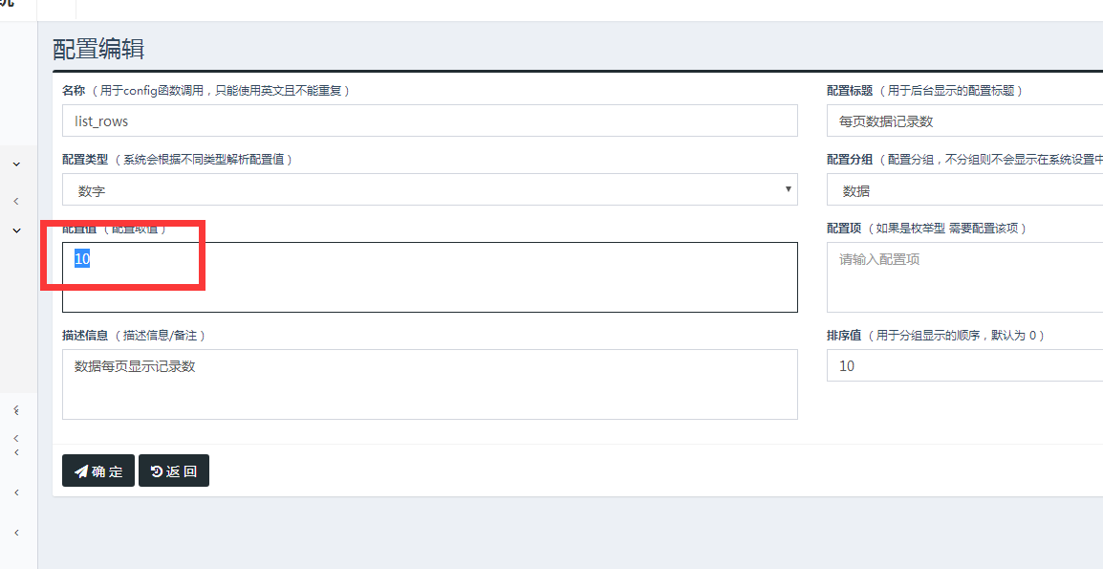Focus the 排序值 input showing 10
Viewport: 1103px width, 569px height.
point(964,365)
